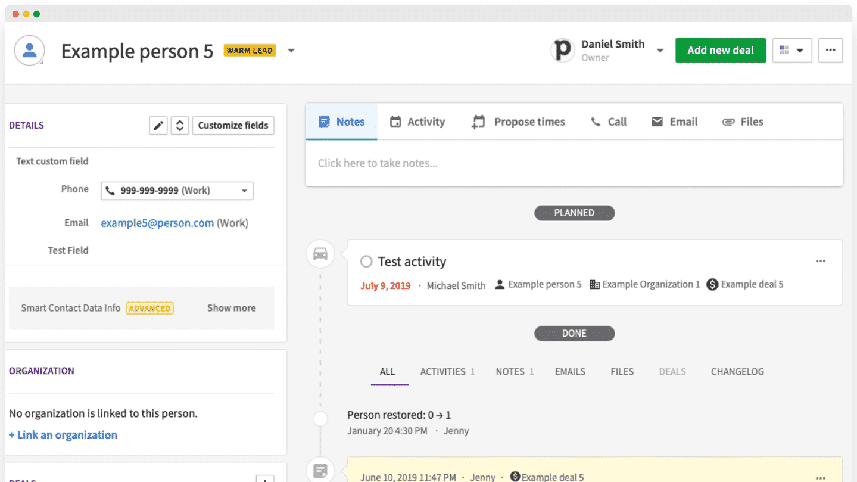
Task: Click the DONE section pill
Action: [x=574, y=334]
